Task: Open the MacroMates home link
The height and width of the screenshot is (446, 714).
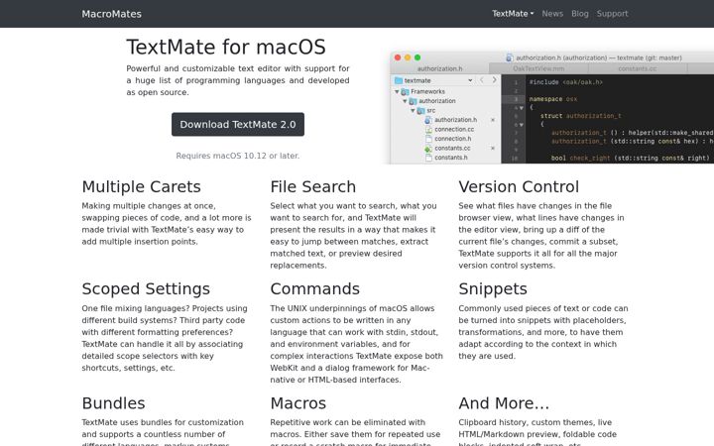Action: pyautogui.click(x=111, y=14)
